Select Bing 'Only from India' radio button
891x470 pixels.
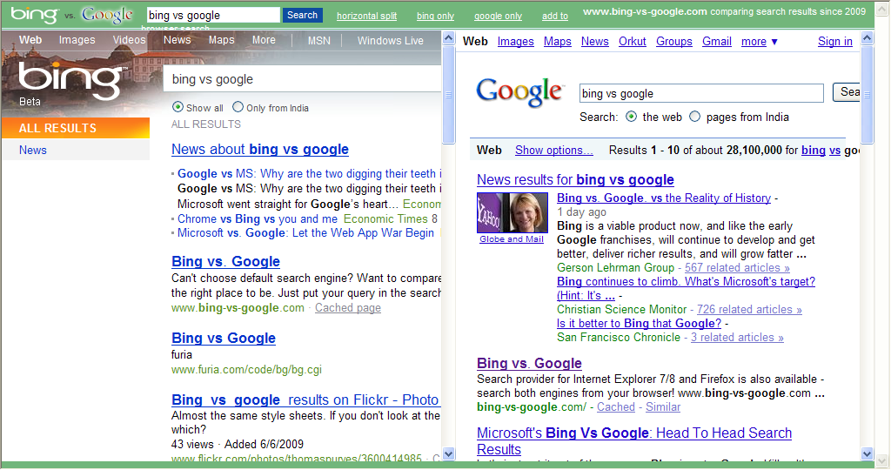click(x=238, y=107)
